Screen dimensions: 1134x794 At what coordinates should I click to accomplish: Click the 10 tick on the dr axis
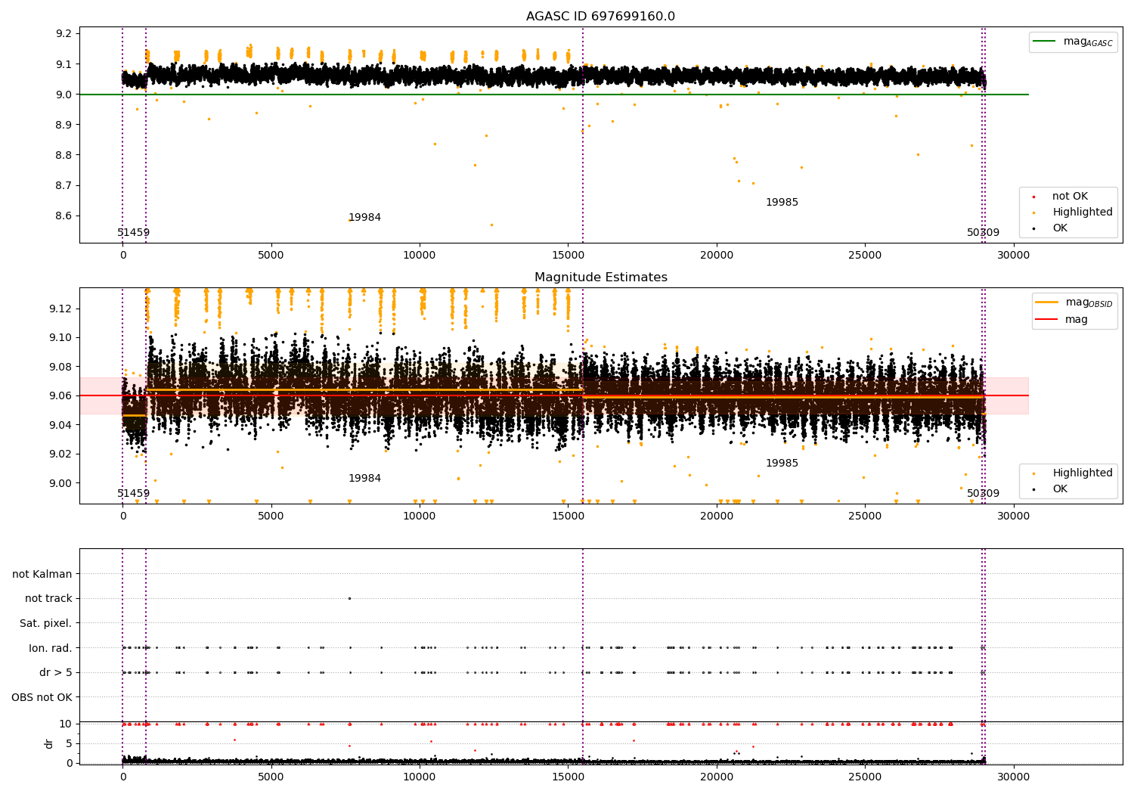[67, 724]
